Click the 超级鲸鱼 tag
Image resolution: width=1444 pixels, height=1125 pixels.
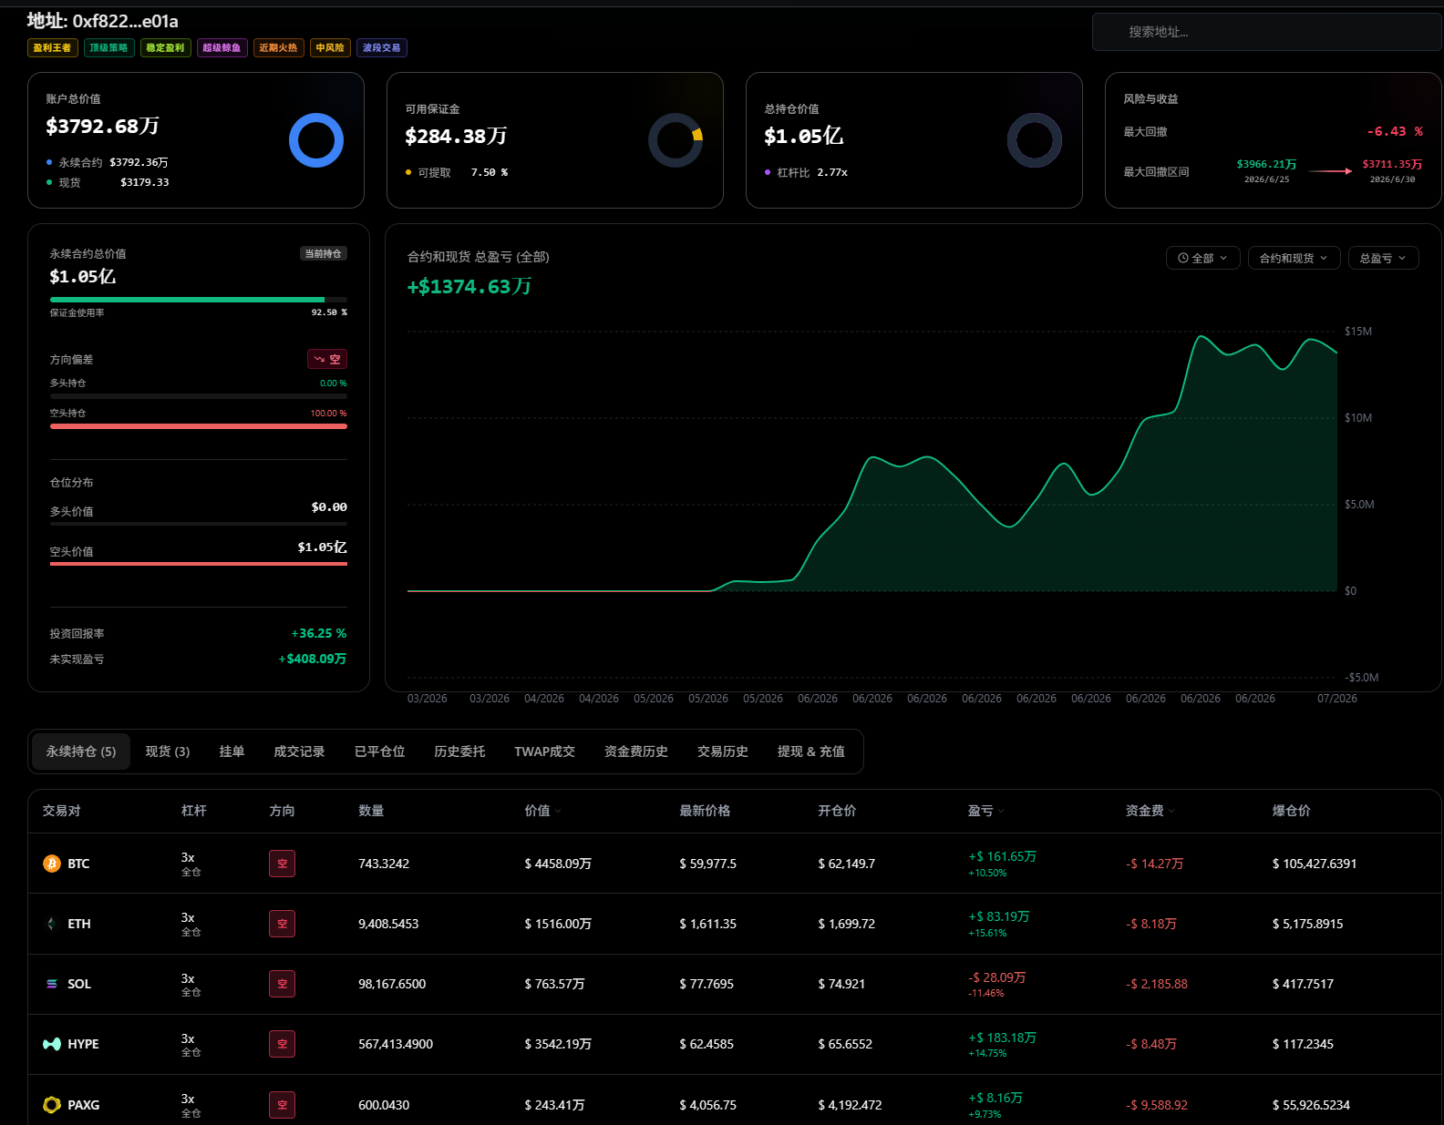pos(222,47)
